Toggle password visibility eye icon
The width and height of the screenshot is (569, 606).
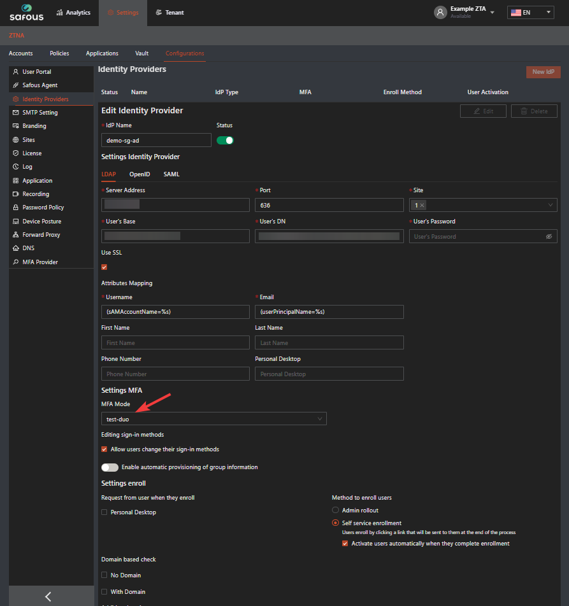(x=549, y=236)
